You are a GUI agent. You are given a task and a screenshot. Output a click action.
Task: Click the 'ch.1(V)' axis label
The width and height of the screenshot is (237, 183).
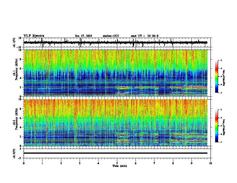pos(14,42)
